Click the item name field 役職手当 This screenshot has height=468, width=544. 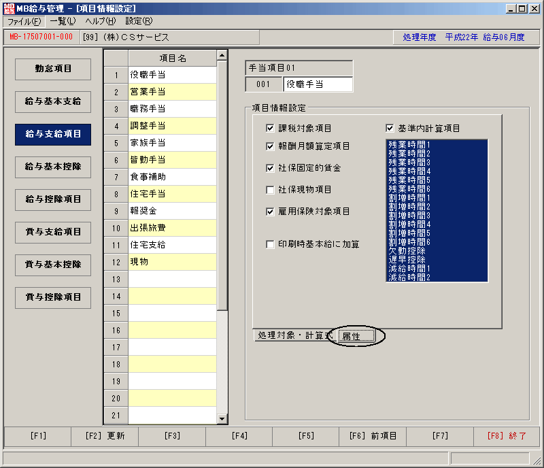pyautogui.click(x=318, y=84)
